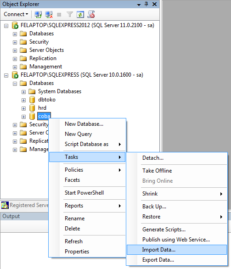The width and height of the screenshot is (231, 269).
Task: Expand the Server Objects node under SQLEXPRESS2012
Action: tap(15, 50)
